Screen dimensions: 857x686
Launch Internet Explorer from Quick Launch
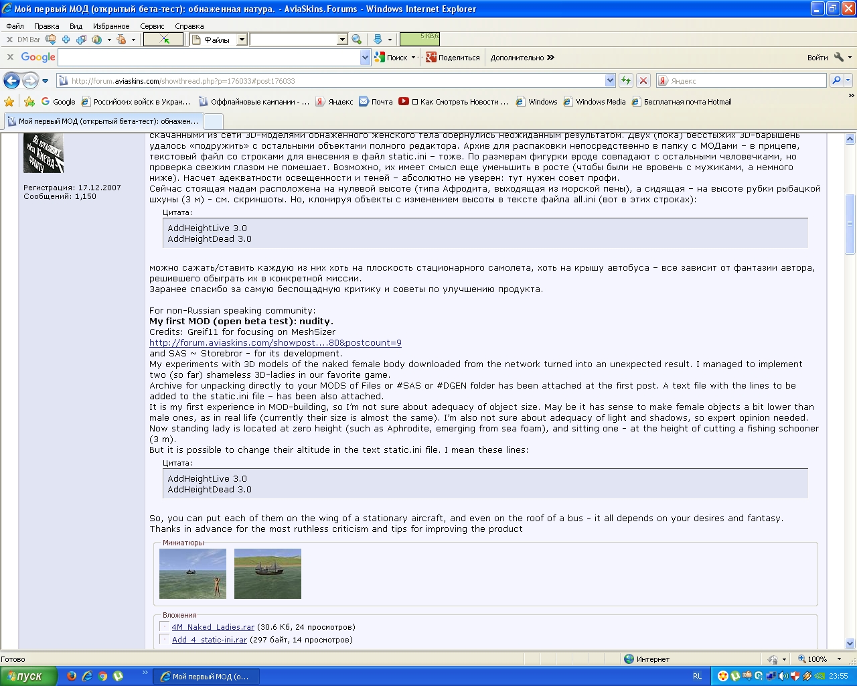pos(87,676)
